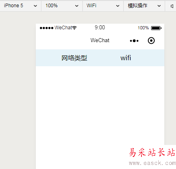This screenshot has height=169, width=176.
Task: Open the 模拟操作 dropdown
Action: point(144,6)
